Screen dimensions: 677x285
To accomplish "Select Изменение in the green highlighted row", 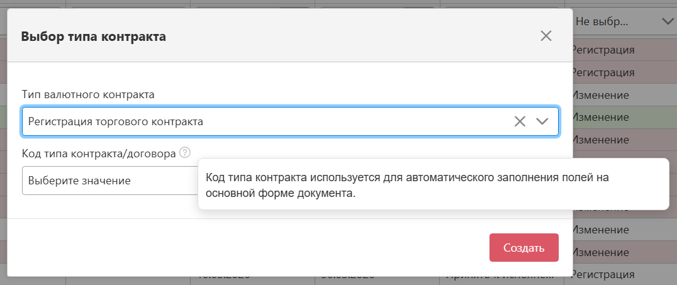I will [600, 118].
